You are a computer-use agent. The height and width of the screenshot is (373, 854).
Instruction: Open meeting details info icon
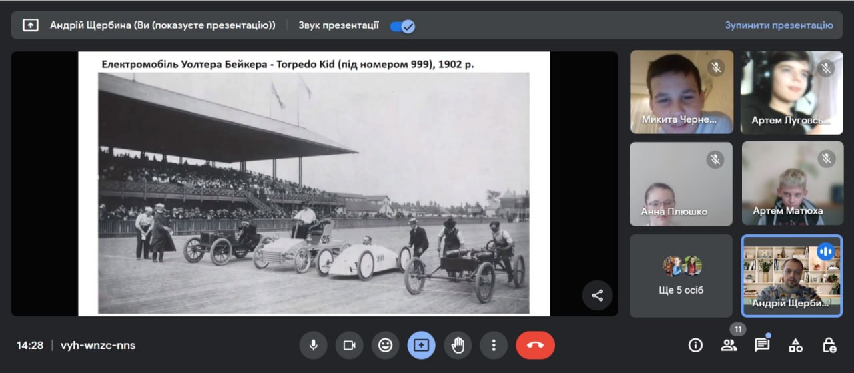695,345
